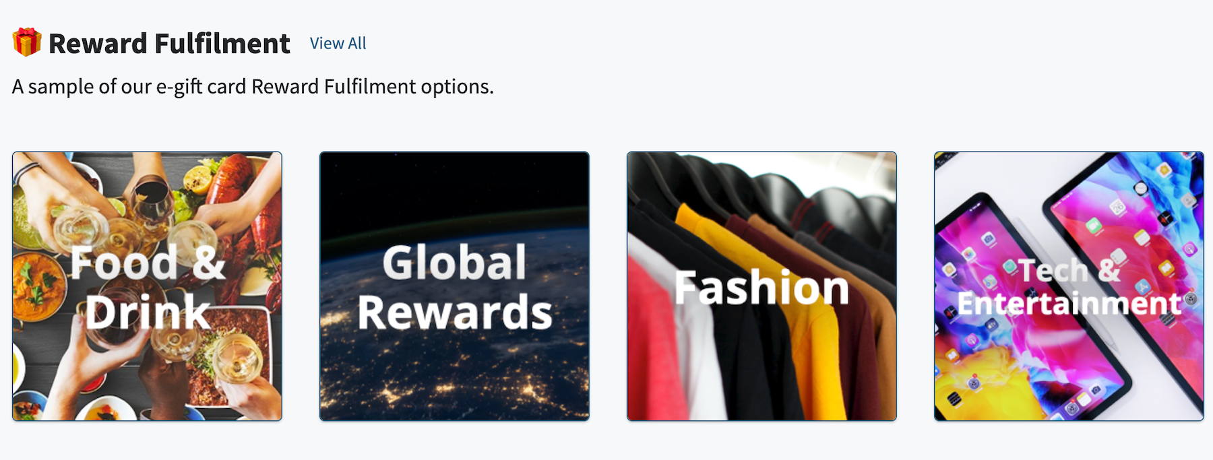The width and height of the screenshot is (1213, 460).
Task: Select the Fashion gift card category
Action: pyautogui.click(x=761, y=286)
